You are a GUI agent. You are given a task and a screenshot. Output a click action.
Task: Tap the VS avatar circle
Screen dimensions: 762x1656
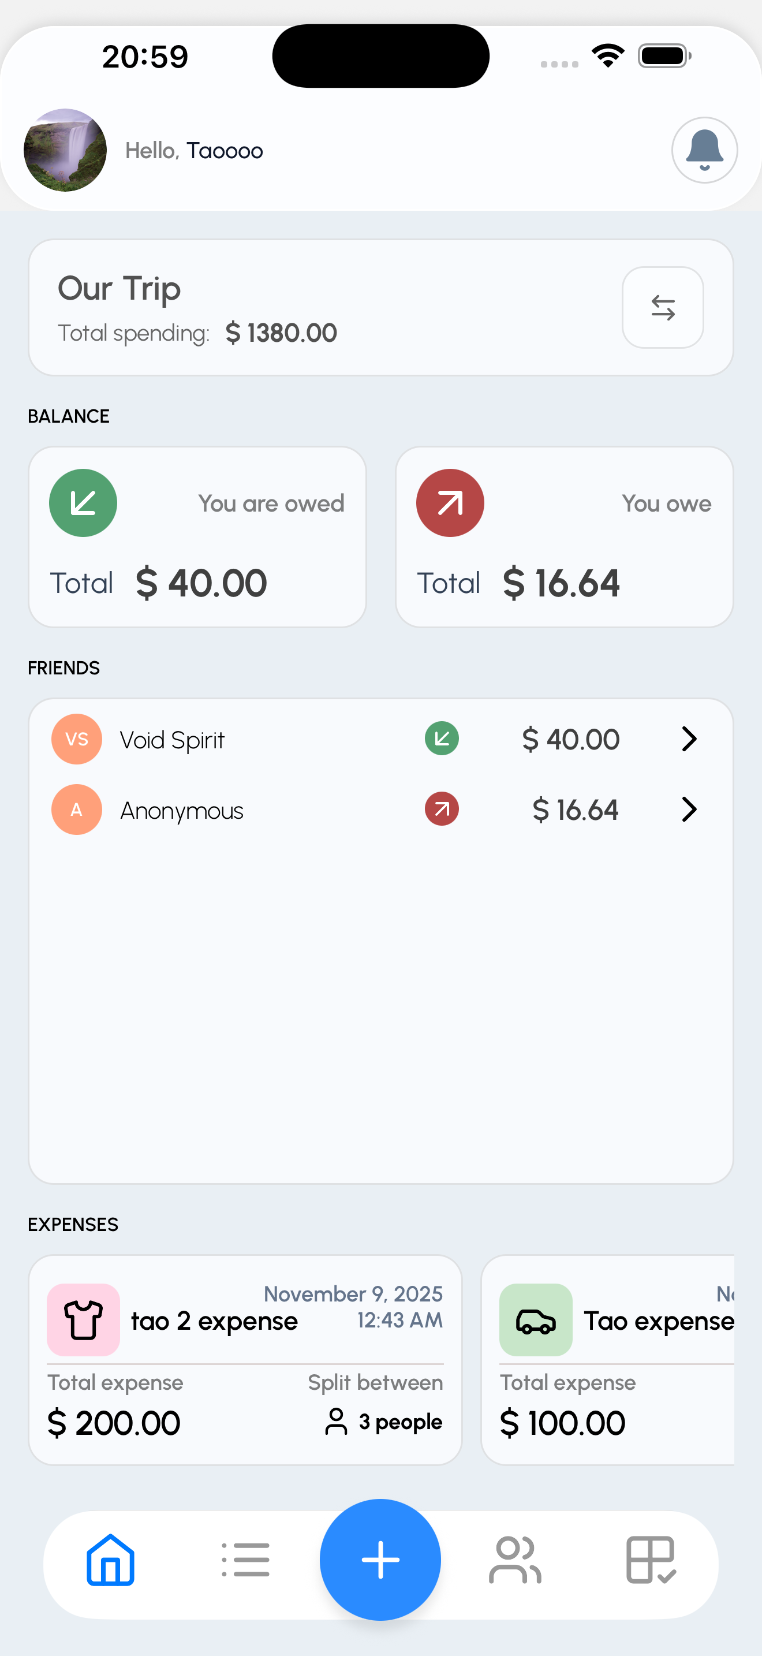tap(76, 739)
